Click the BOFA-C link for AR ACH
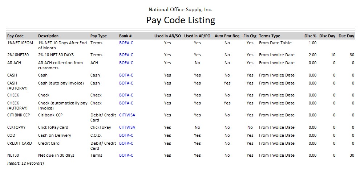The height and width of the screenshot is (173, 364). [x=126, y=63]
